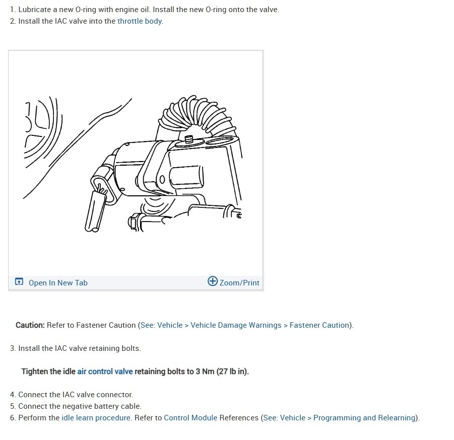Open the Programming and Relearning link

[x=364, y=418]
